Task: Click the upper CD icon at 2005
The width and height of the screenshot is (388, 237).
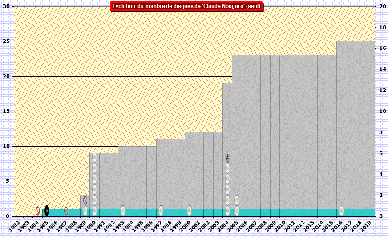Action: coord(237,200)
